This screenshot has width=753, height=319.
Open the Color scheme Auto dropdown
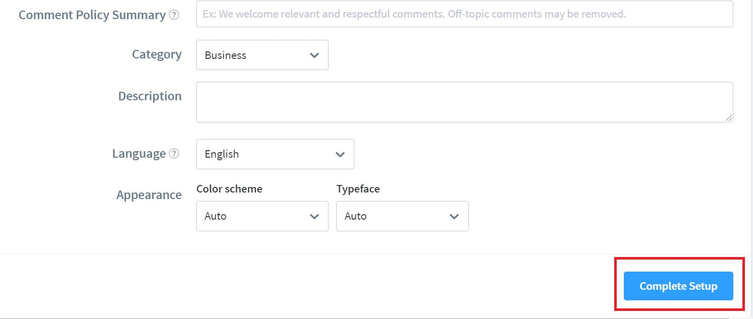[x=262, y=216]
